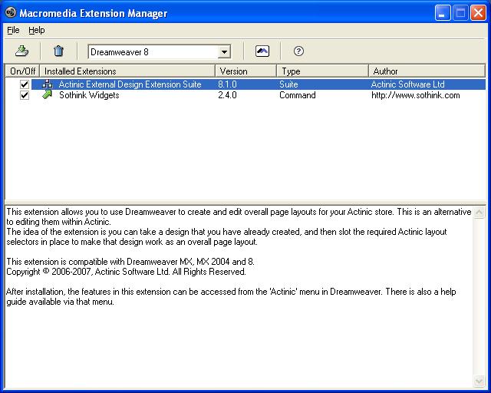Click the On/Off column header

point(22,71)
